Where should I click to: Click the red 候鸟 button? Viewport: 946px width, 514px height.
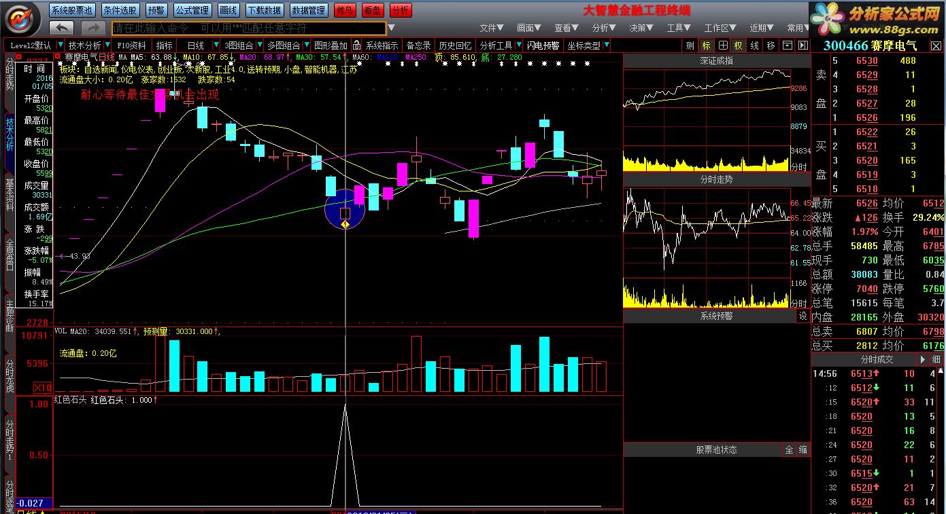click(345, 10)
